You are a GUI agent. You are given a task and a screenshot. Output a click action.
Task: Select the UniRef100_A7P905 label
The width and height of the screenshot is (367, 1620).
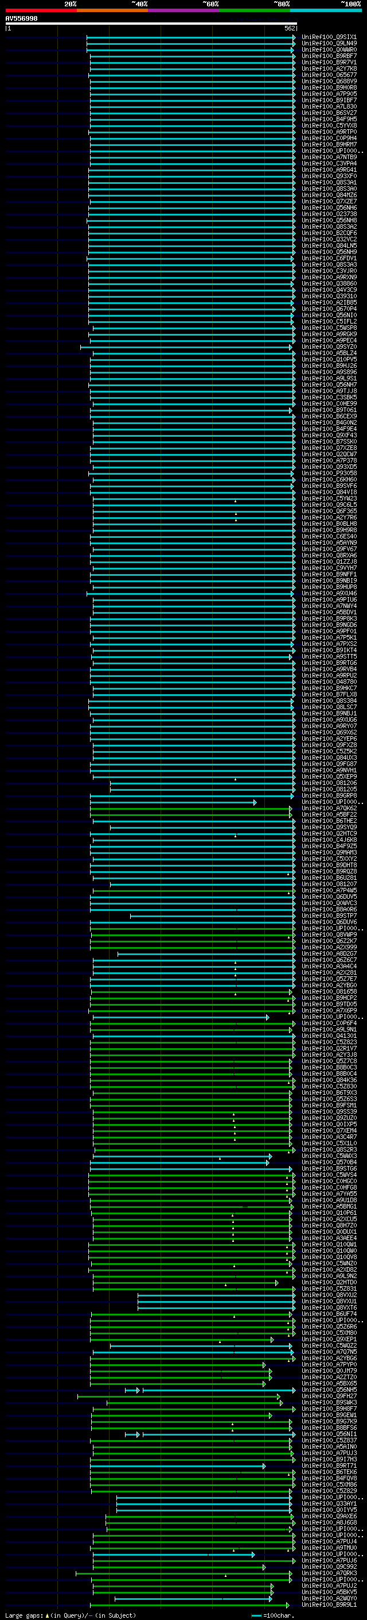(x=329, y=94)
